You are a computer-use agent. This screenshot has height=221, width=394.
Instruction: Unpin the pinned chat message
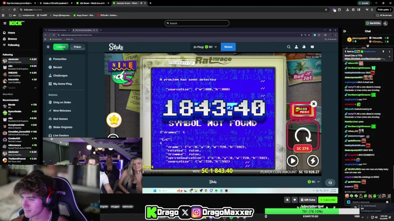pyautogui.click(x=384, y=52)
